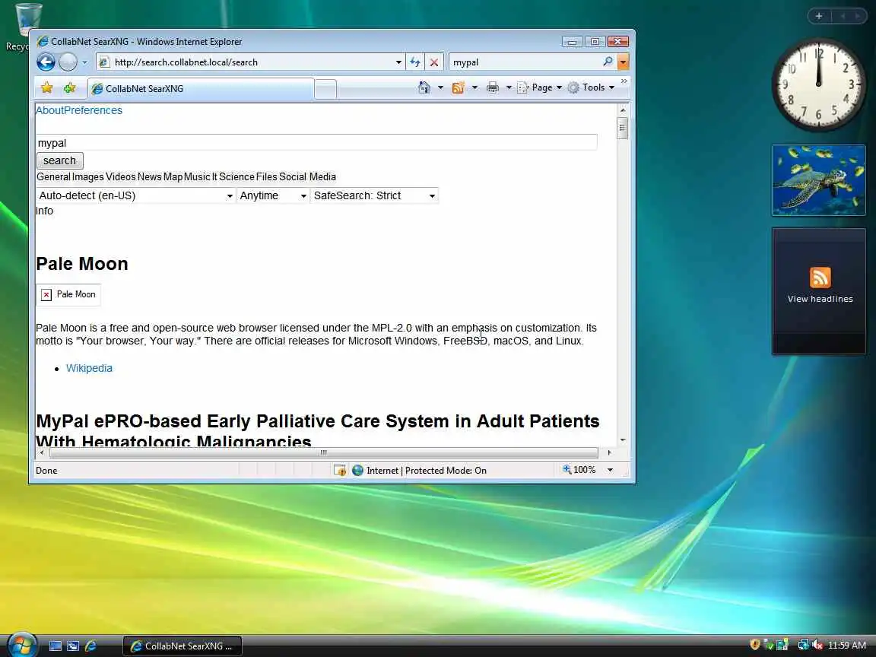Click the Print toolbar icon
This screenshot has width=876, height=657.
[492, 87]
